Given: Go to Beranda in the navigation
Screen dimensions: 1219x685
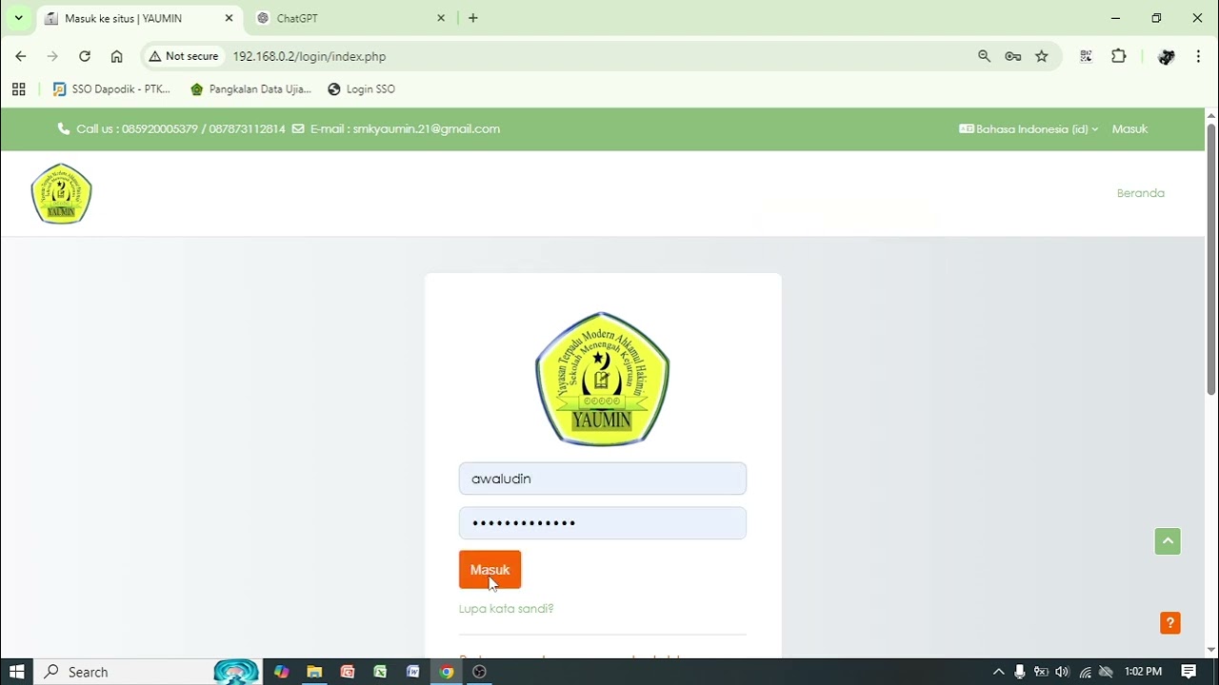Looking at the screenshot, I should point(1140,193).
